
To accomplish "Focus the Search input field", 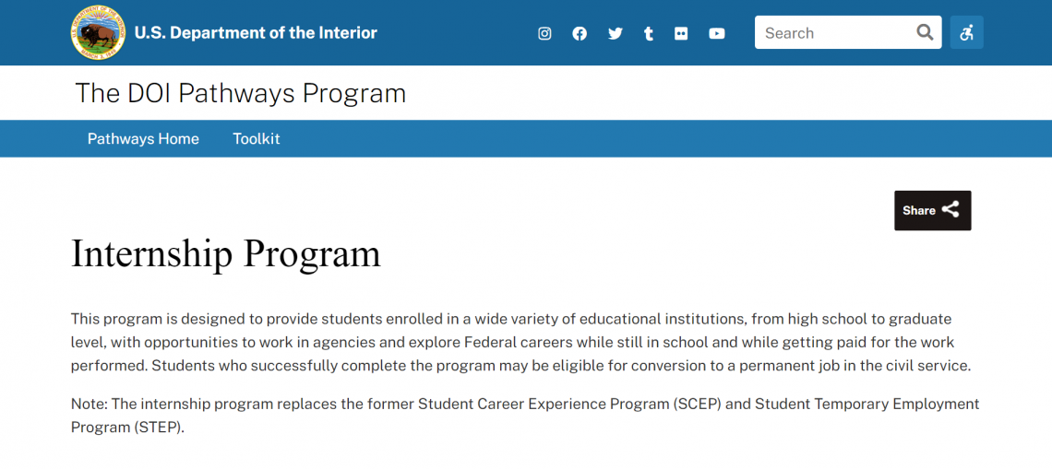I will 833,32.
